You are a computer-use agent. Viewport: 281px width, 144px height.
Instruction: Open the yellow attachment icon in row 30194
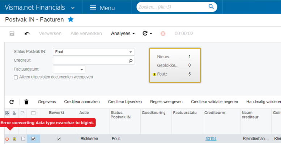14,139
